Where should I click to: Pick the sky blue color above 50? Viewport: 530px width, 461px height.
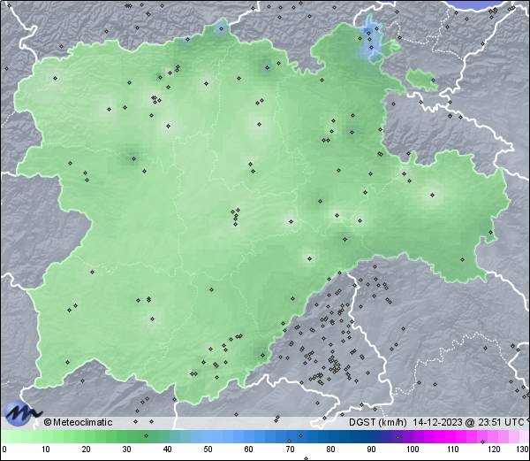208,436
